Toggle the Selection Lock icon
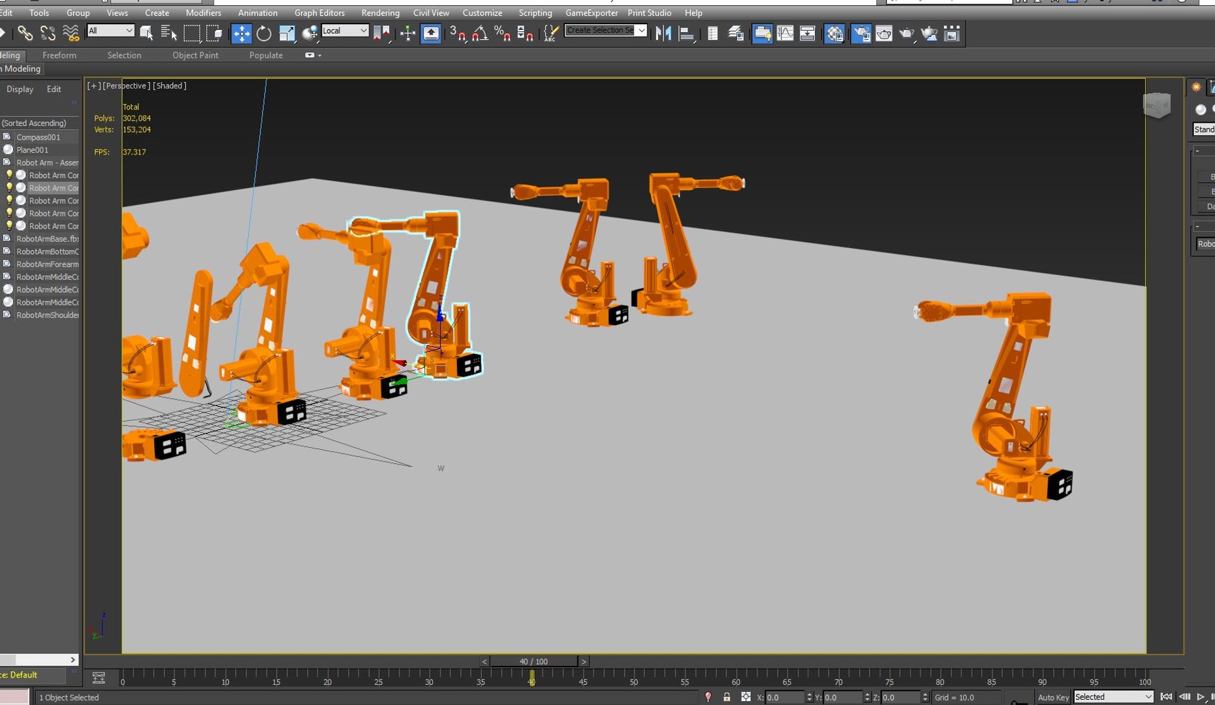The image size is (1215, 705). (x=727, y=697)
